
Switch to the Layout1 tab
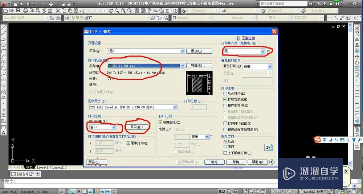tap(42, 167)
